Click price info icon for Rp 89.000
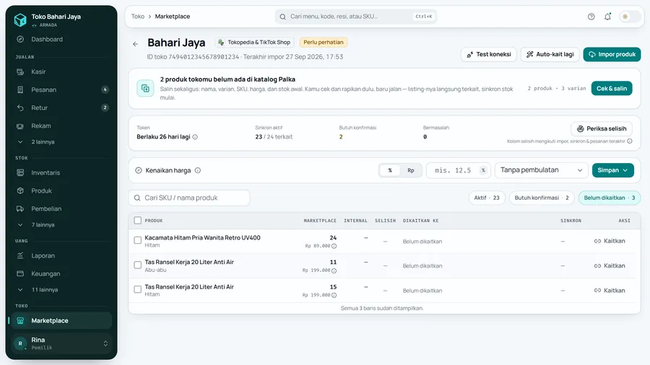Screen dimensions: 650x365 334,246
